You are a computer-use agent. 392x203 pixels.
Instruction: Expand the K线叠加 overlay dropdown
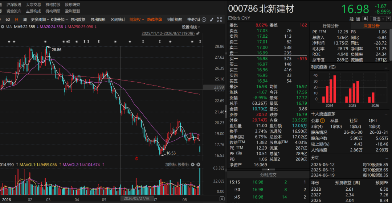click(59, 20)
